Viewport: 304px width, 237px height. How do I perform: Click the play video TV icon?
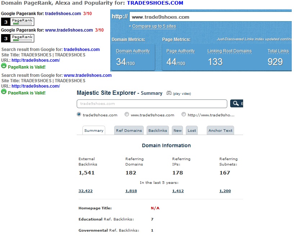tap(169, 93)
